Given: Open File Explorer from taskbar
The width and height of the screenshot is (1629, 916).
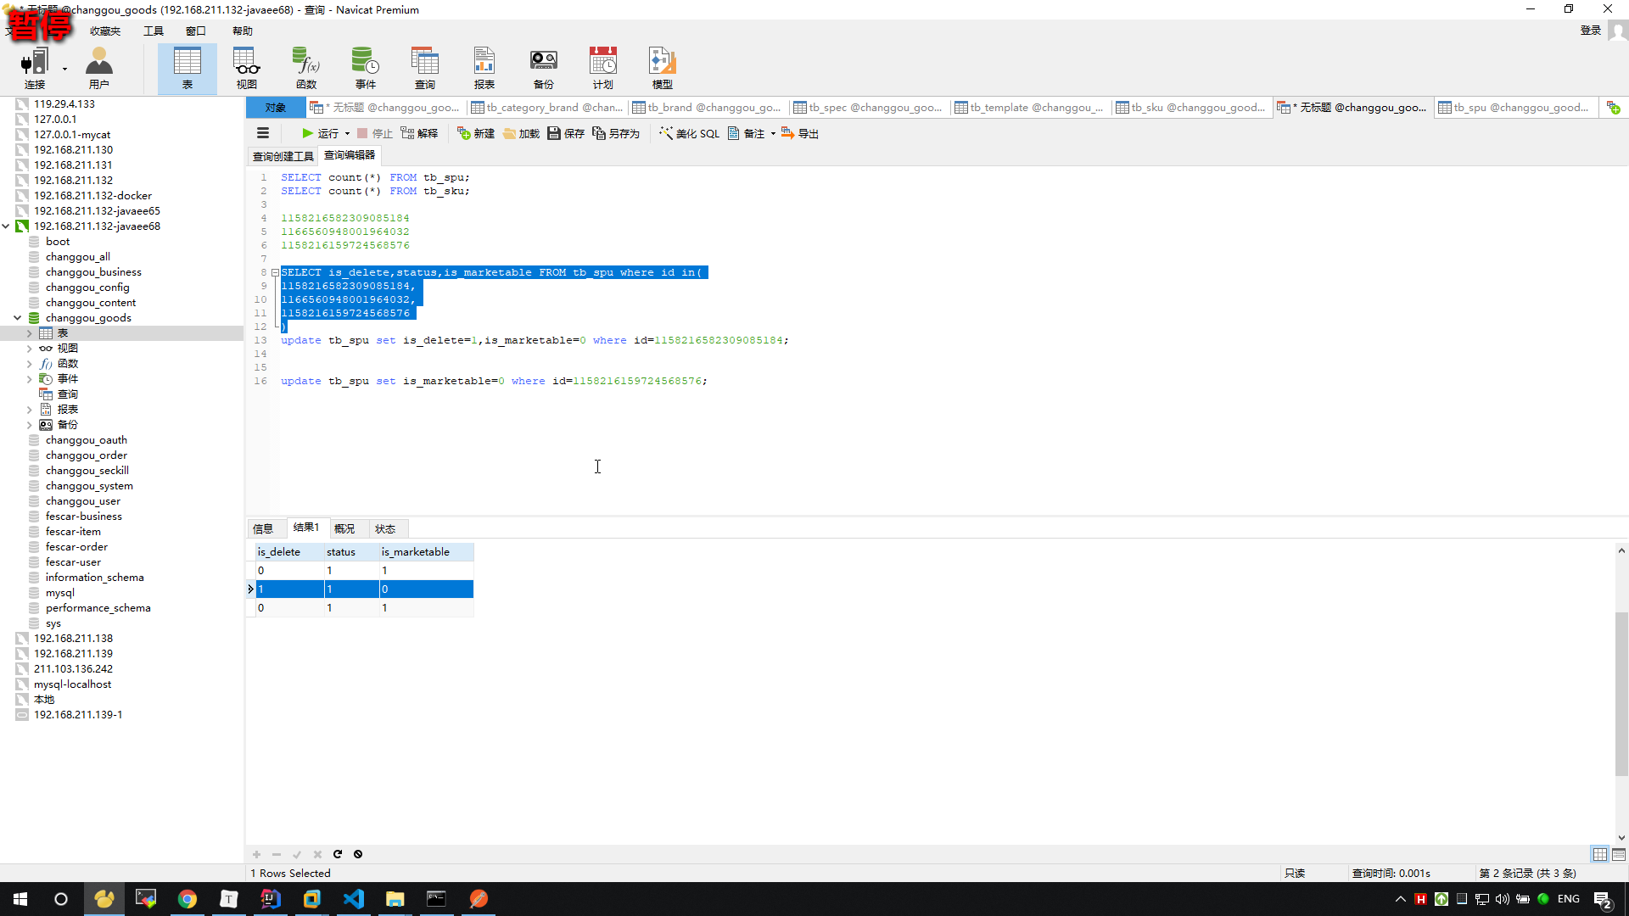Looking at the screenshot, I should (x=395, y=899).
